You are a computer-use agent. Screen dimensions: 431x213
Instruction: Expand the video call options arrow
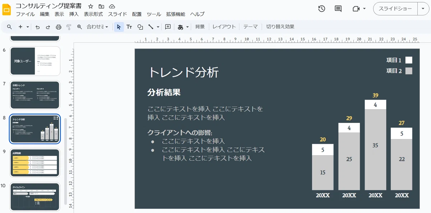click(x=364, y=9)
